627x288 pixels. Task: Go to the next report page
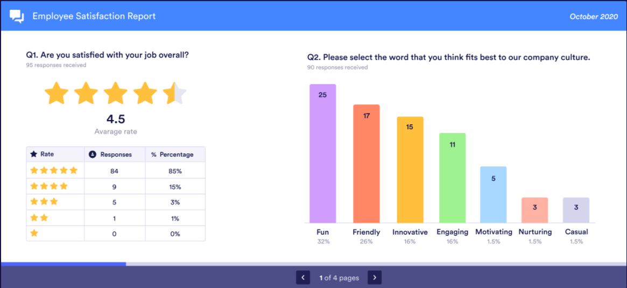point(374,278)
